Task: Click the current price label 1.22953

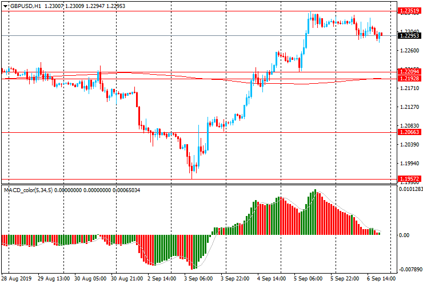Action: [409, 35]
